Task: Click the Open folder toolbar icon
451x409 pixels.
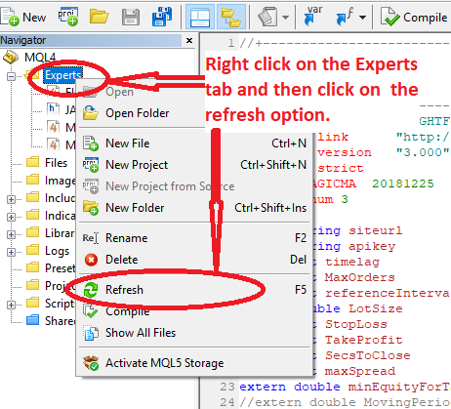Action: coord(99,17)
